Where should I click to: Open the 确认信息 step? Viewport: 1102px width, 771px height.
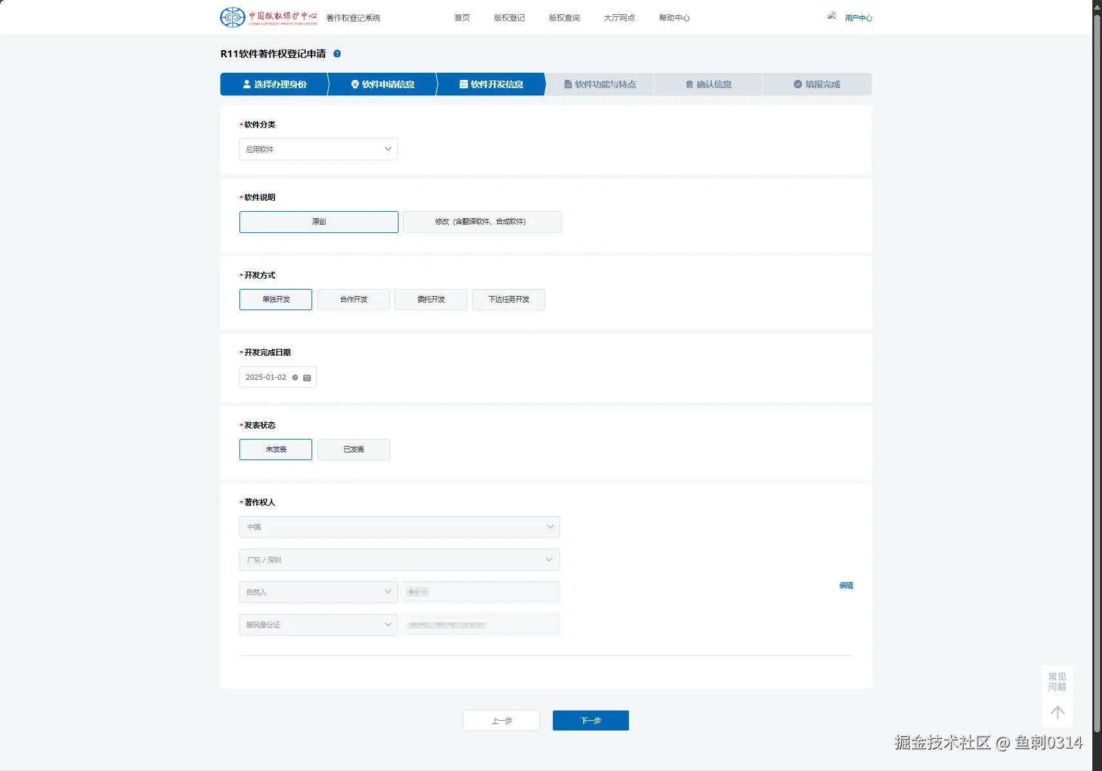[709, 84]
